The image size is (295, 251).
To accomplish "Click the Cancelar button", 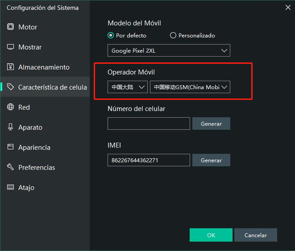I will pos(255,235).
